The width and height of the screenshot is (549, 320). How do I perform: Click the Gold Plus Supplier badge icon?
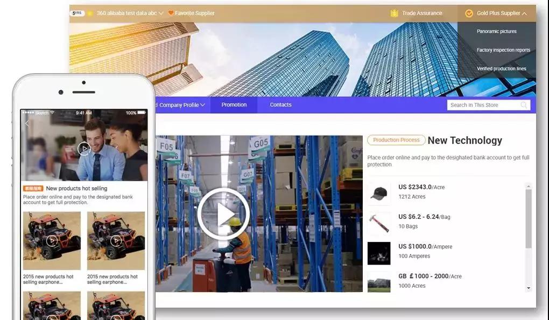pyautogui.click(x=469, y=13)
